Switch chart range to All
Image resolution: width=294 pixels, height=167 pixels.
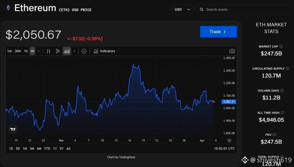68,149
